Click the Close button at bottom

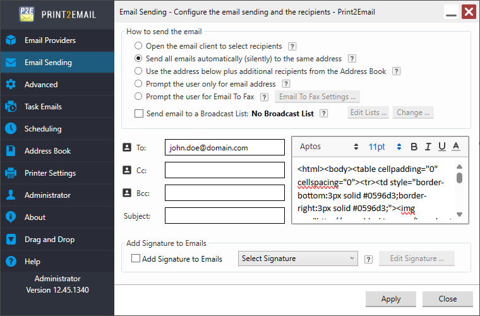pyautogui.click(x=447, y=299)
